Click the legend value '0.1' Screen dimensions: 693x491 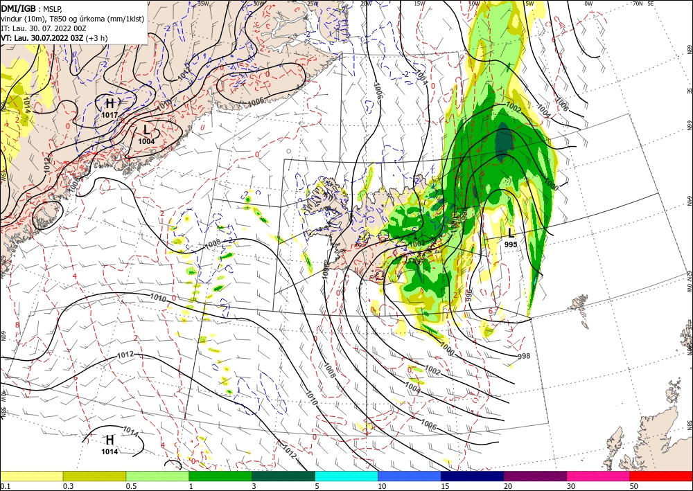[5, 486]
